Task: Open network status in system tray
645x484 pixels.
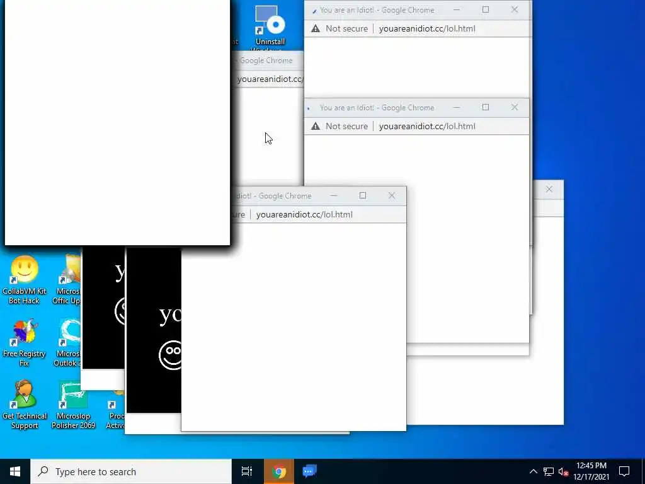Action: tap(549, 471)
